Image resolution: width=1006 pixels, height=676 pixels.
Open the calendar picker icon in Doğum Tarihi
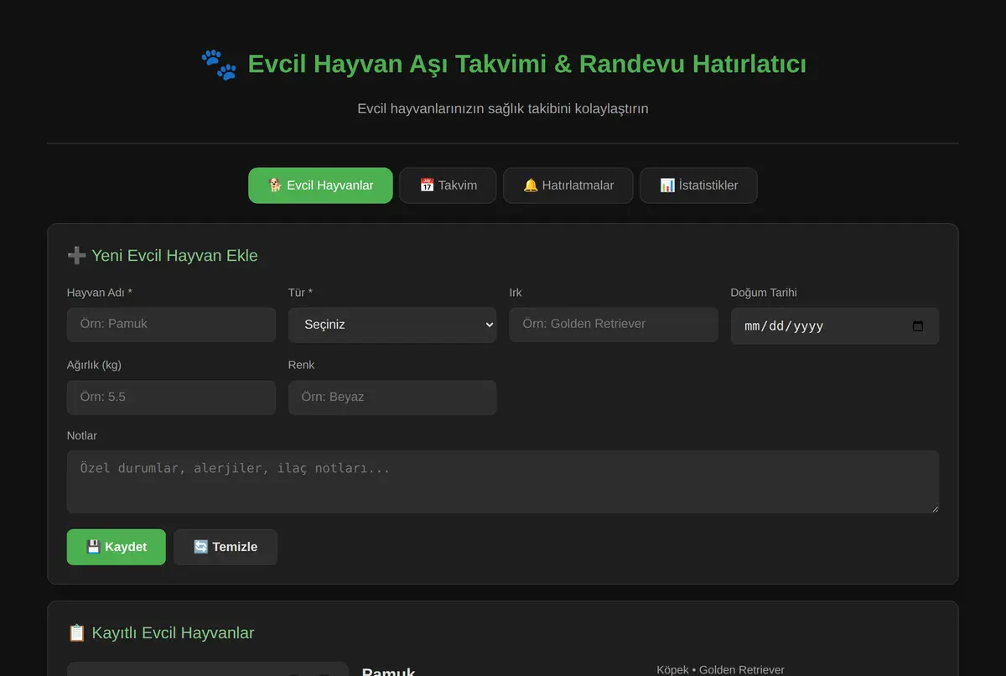(x=918, y=326)
